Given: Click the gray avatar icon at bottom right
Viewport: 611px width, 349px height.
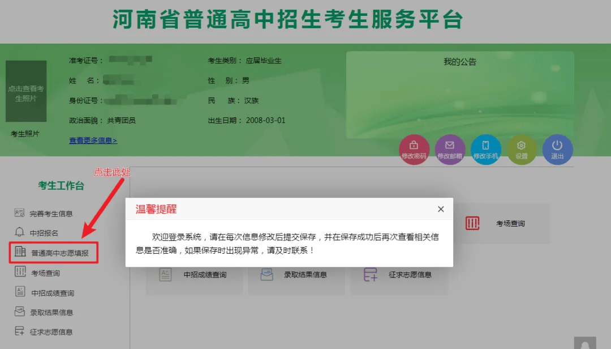Looking at the screenshot, I should [x=585, y=343].
